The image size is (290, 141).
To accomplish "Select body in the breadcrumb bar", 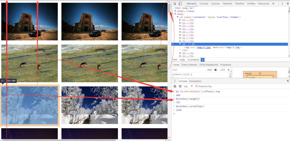I will pos(182,60).
